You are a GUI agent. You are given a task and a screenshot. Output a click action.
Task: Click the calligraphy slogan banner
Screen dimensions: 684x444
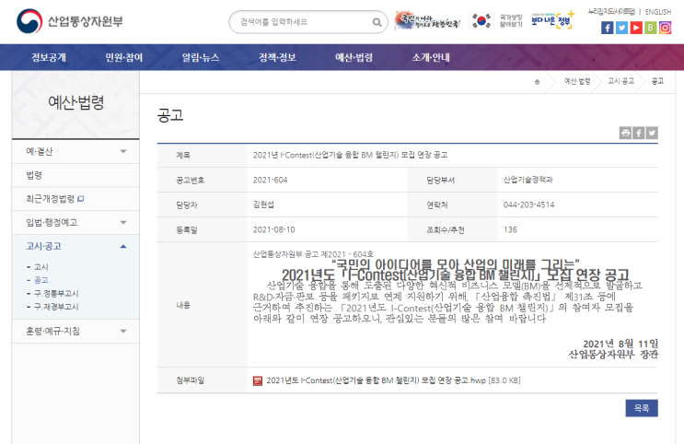[427, 20]
